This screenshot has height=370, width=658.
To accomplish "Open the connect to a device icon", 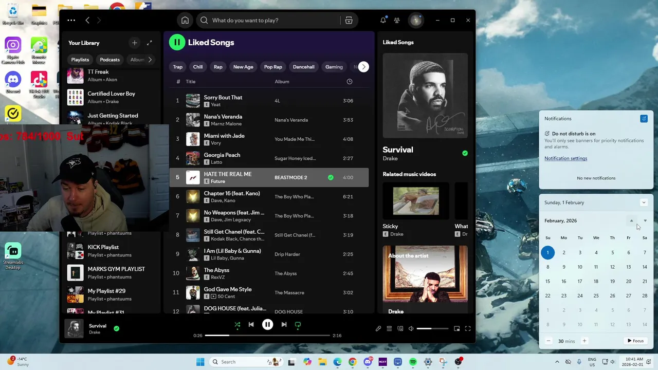I will point(400,329).
